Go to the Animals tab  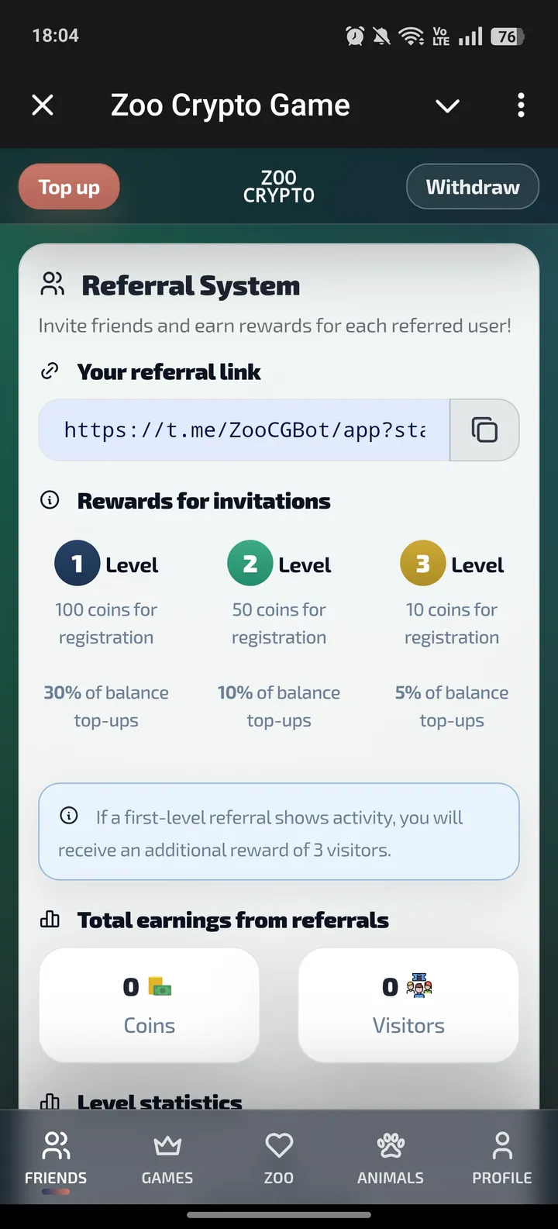pos(391,1158)
